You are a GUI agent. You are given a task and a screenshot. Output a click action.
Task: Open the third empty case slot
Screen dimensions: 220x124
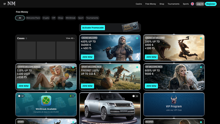tap(66, 50)
